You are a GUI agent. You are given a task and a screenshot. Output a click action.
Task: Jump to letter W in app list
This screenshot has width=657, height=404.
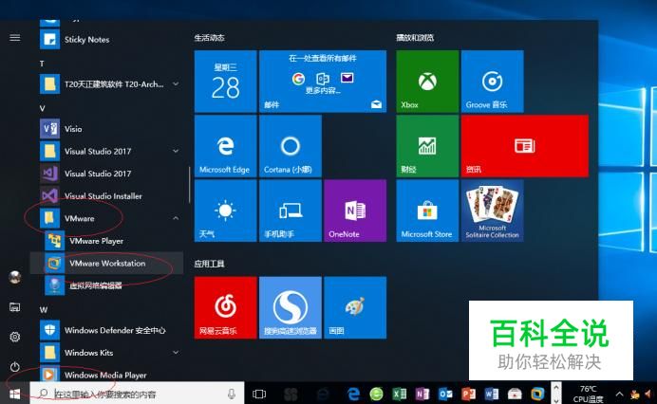click(x=44, y=310)
